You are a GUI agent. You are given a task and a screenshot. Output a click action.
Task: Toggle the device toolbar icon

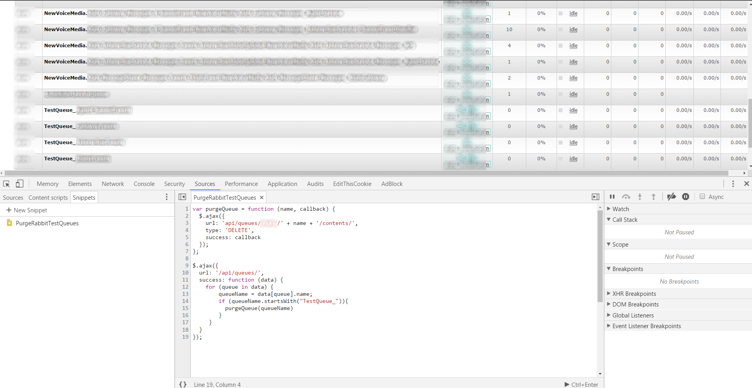[19, 184]
